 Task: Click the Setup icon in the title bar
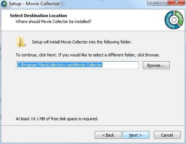(4, 3)
